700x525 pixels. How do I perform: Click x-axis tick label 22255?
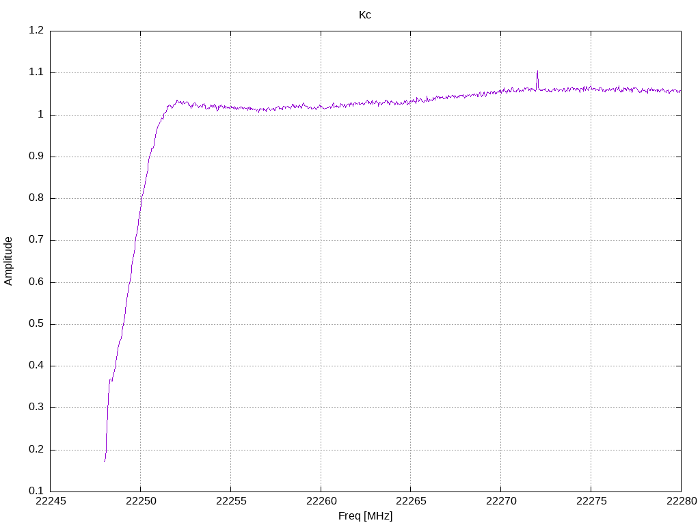pyautogui.click(x=231, y=501)
